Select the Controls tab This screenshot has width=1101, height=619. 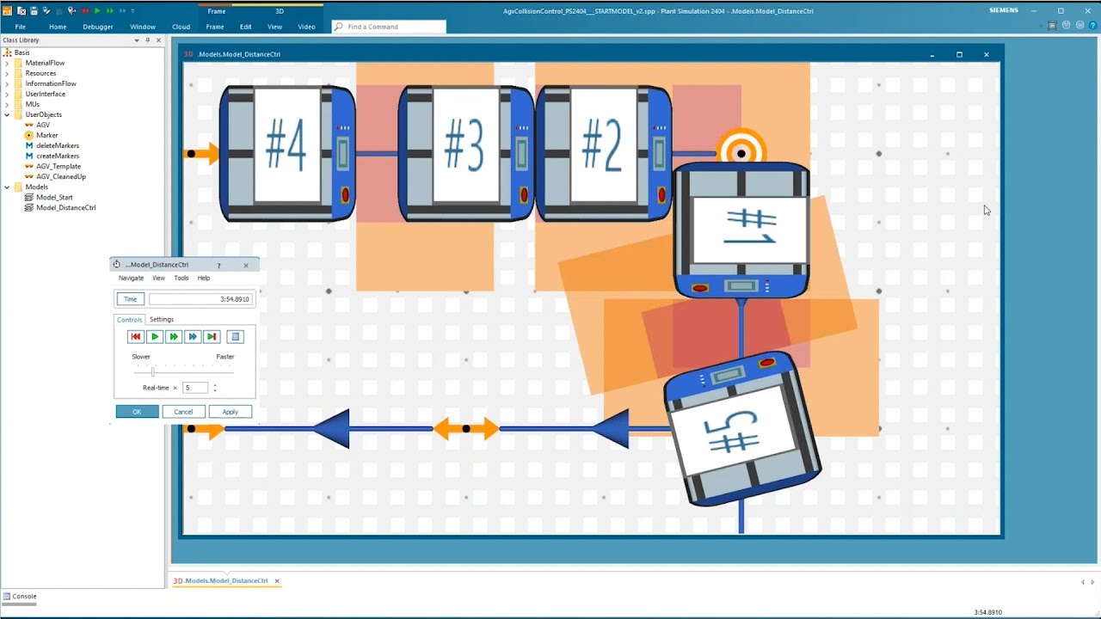pos(129,319)
